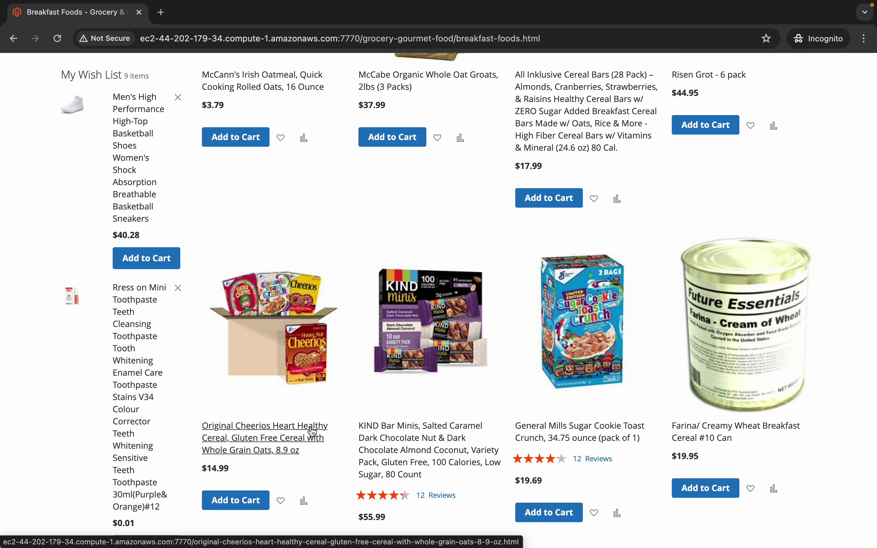Screen dimensions: 877x548
Task: Add McCann's Irish Oatmeal to compare list
Action: click(304, 138)
